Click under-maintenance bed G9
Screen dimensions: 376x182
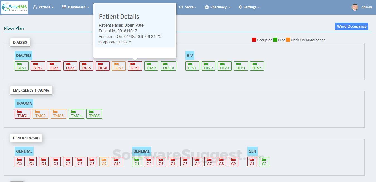tap(104, 162)
